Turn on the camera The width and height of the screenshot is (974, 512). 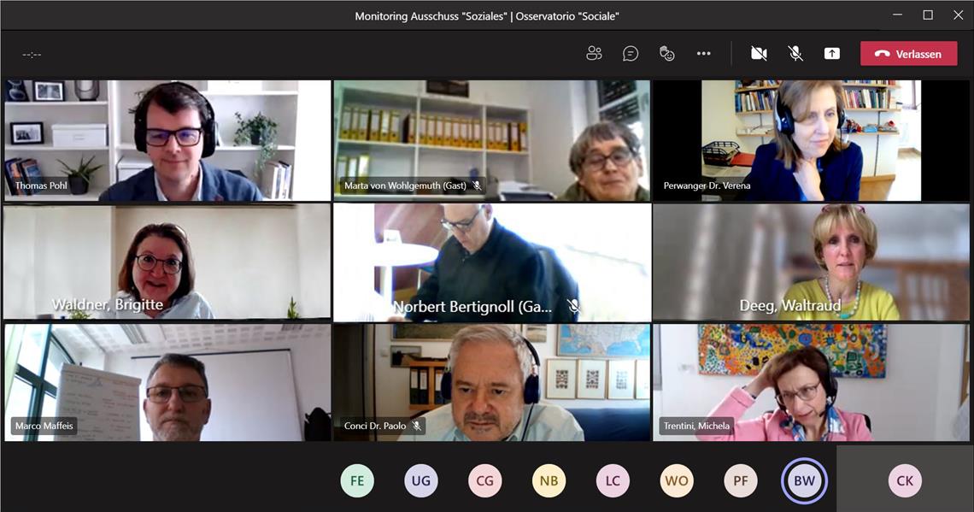[x=758, y=54]
